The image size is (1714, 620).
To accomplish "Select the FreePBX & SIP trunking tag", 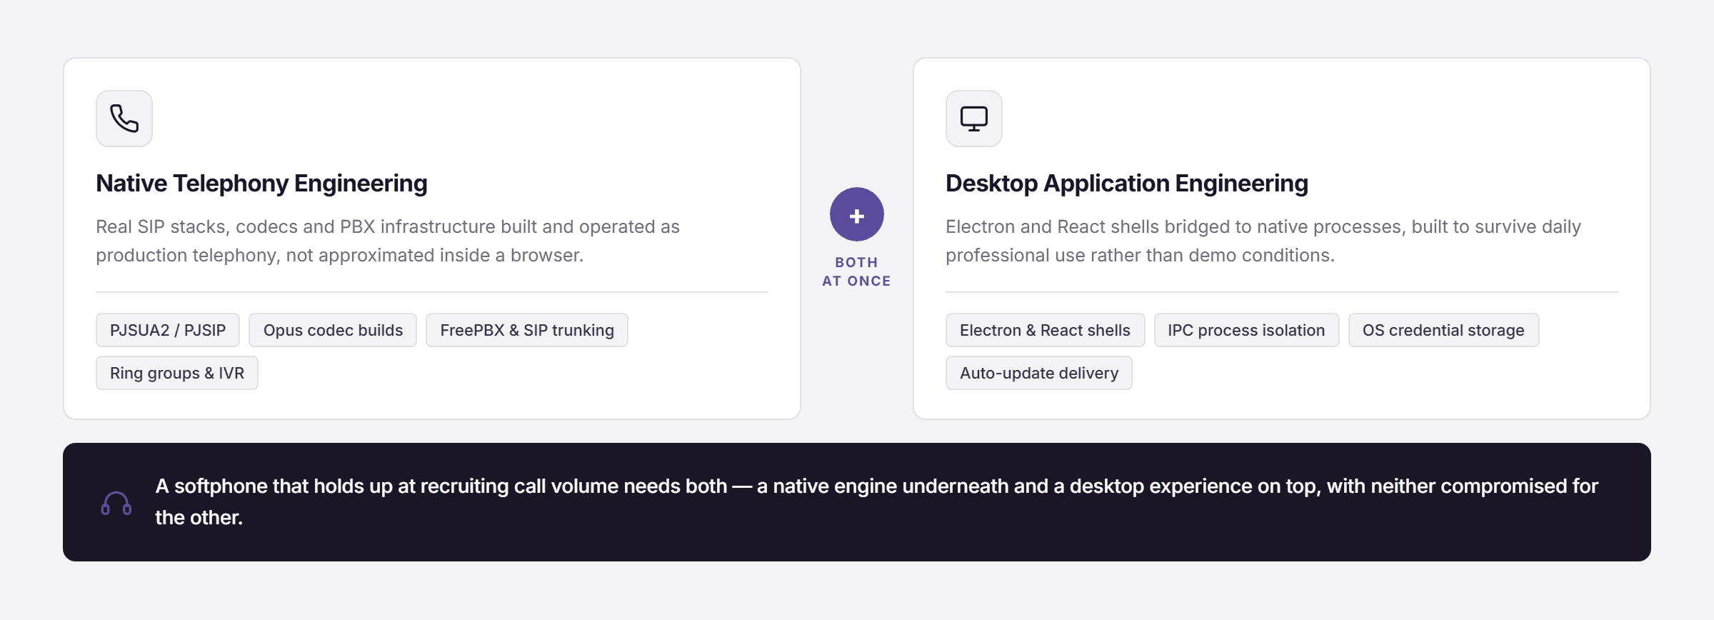I will [527, 330].
